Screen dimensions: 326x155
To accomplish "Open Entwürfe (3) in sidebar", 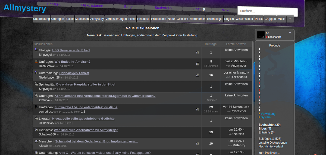I will (x=267, y=132).
